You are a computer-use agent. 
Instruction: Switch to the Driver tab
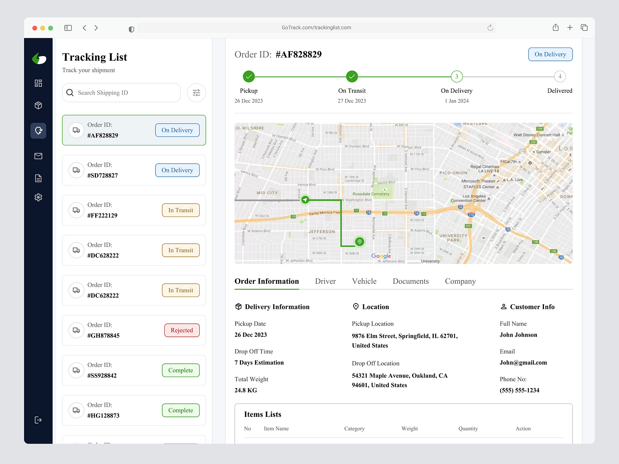(325, 281)
